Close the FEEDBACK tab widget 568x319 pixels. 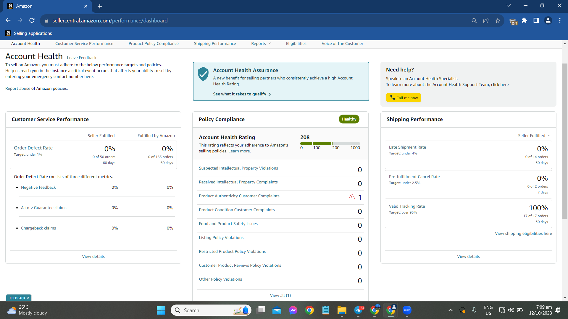[x=28, y=298]
